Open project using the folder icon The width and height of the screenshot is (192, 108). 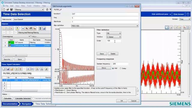click(x=8, y=10)
